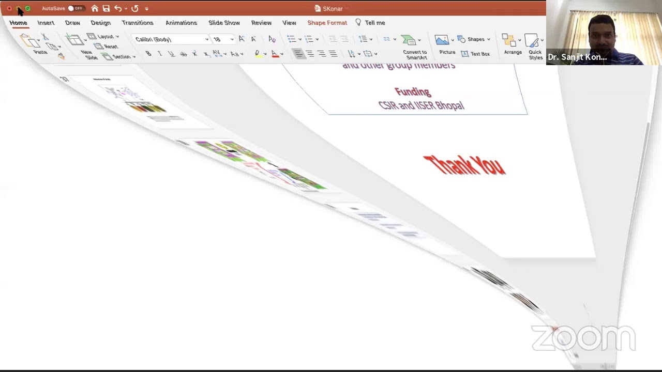662x372 pixels.
Task: Open the Arrange menu
Action: point(513,45)
